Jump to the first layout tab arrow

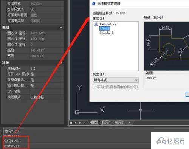[x=71, y=123]
